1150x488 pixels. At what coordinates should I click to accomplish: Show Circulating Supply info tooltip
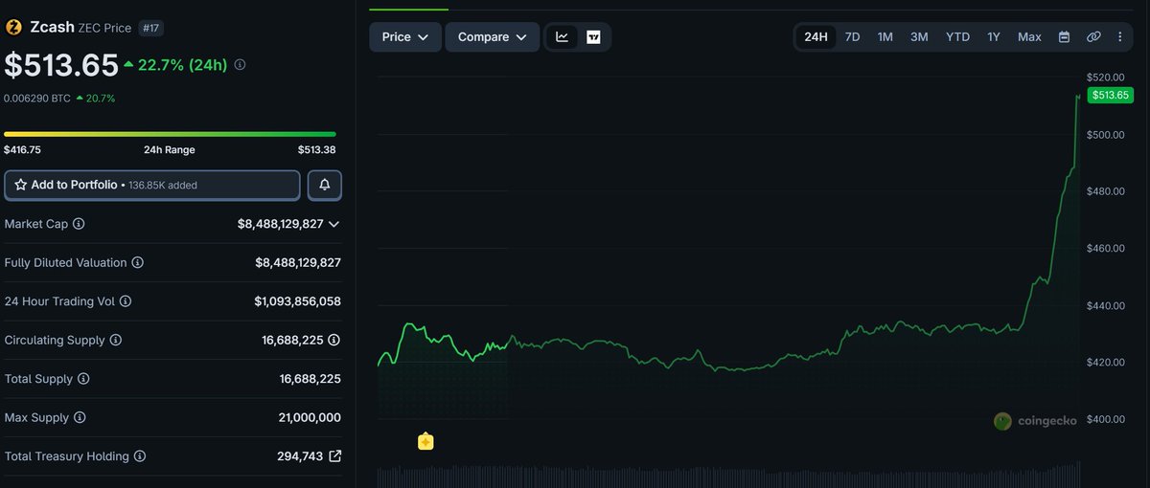[116, 340]
